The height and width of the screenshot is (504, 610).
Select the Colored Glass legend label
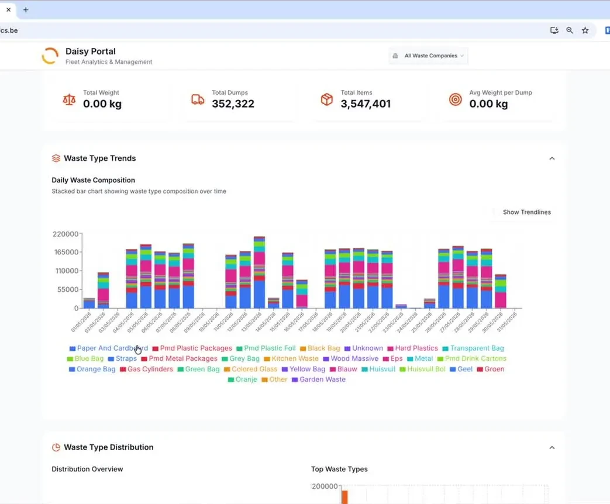[x=254, y=369]
